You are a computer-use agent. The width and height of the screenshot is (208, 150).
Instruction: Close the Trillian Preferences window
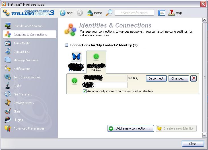point(203,4)
